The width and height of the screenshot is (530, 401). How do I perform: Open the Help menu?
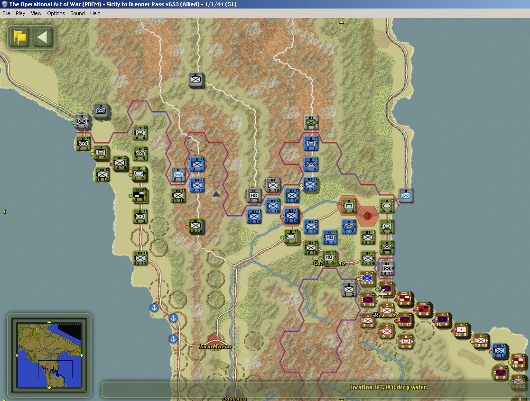tap(95, 13)
